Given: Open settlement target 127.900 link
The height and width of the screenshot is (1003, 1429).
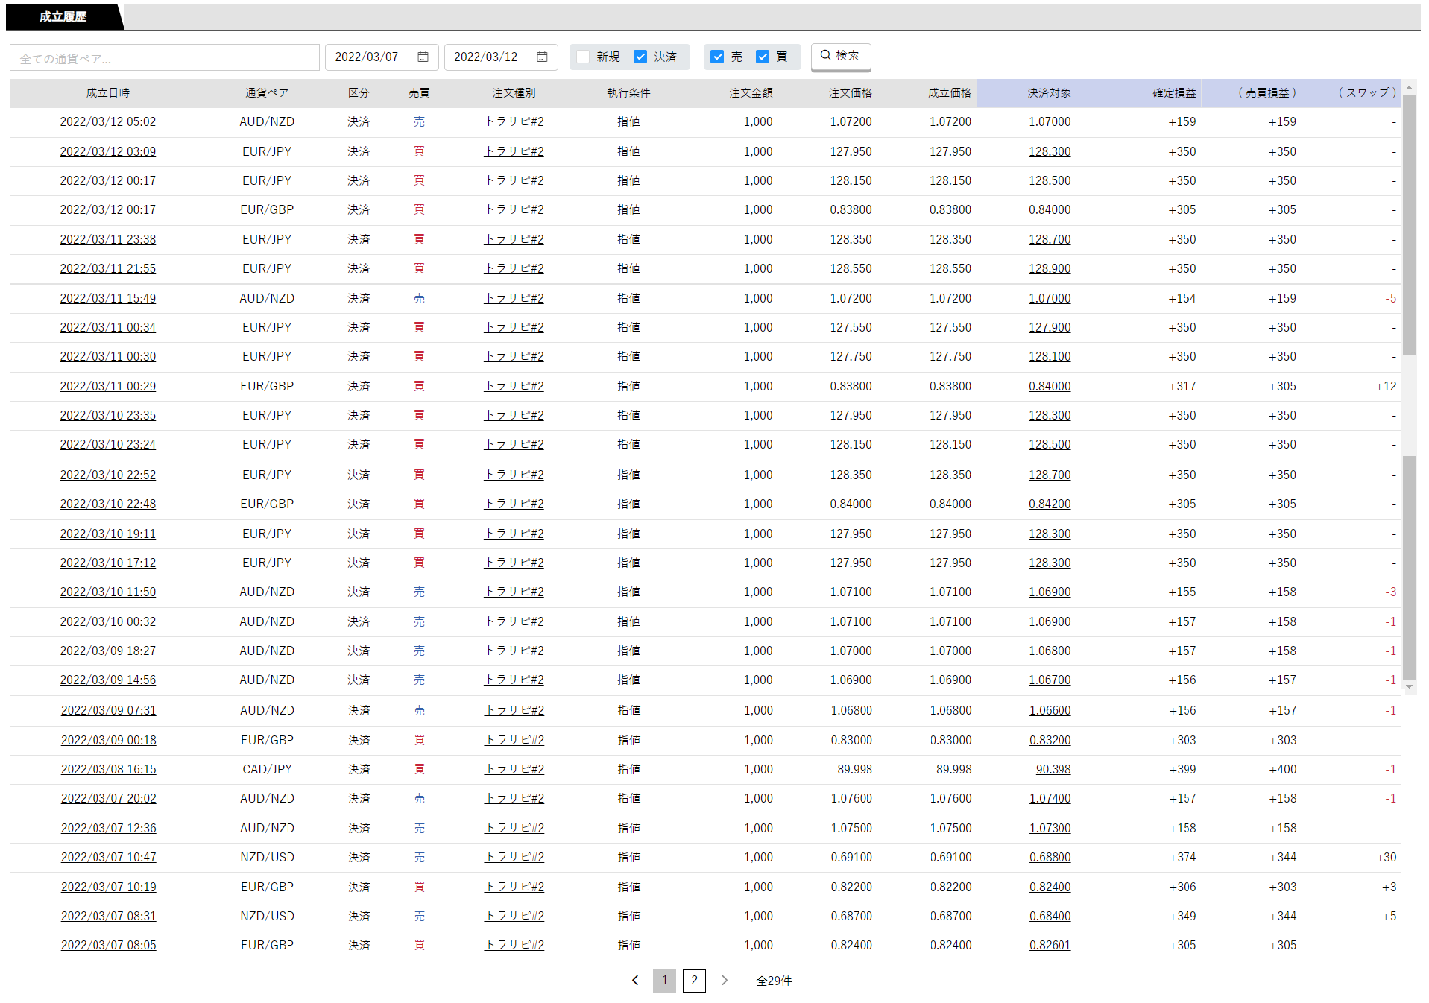Looking at the screenshot, I should pos(1050,328).
